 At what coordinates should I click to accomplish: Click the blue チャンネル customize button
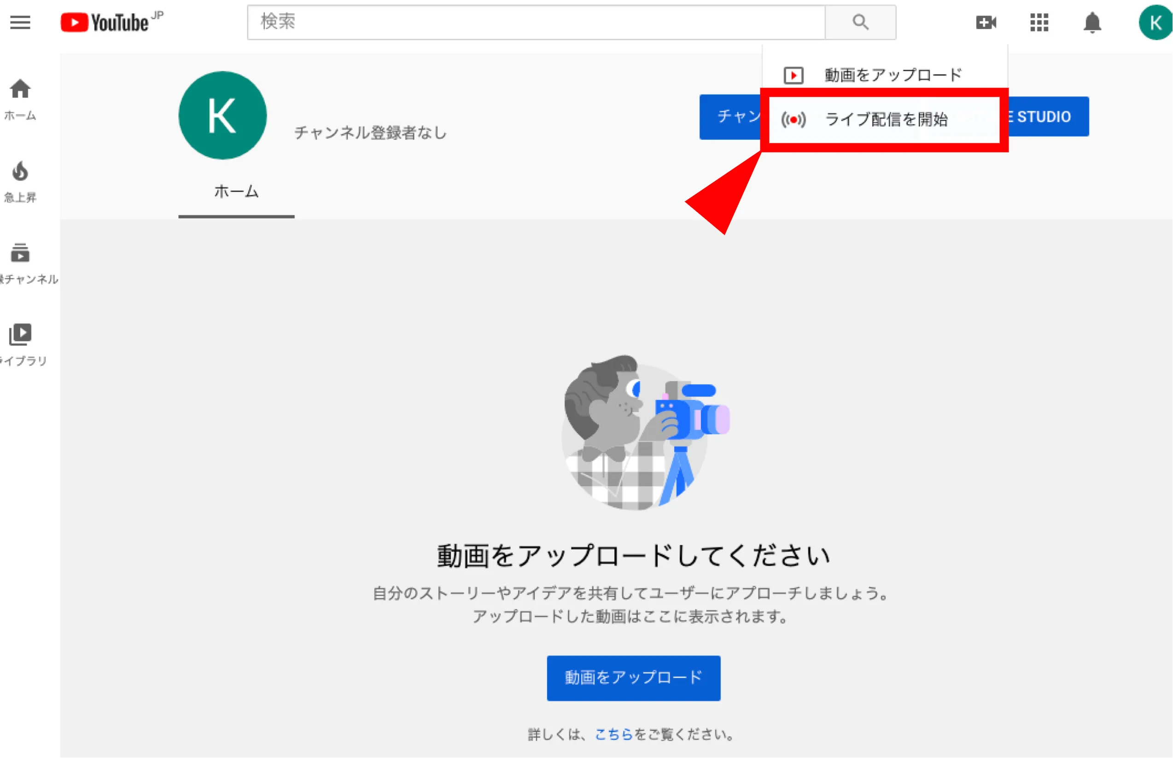pyautogui.click(x=731, y=117)
